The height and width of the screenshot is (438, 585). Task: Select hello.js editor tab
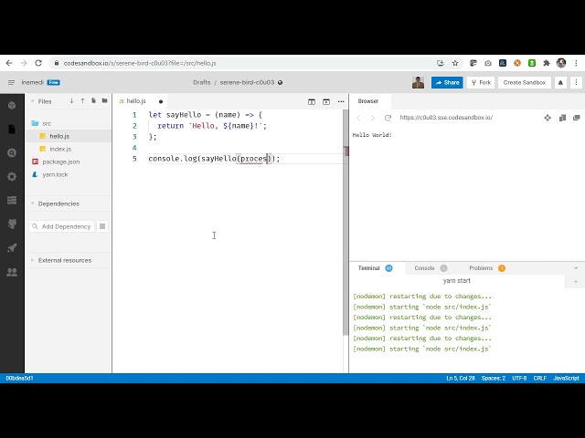click(x=136, y=101)
